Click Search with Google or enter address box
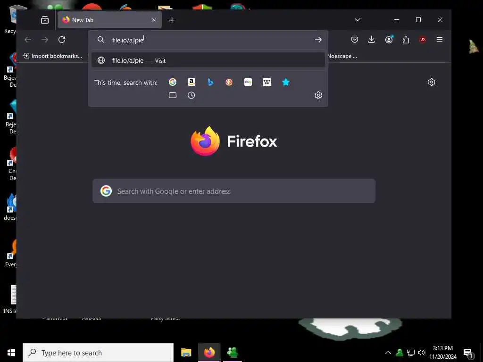 click(234, 191)
